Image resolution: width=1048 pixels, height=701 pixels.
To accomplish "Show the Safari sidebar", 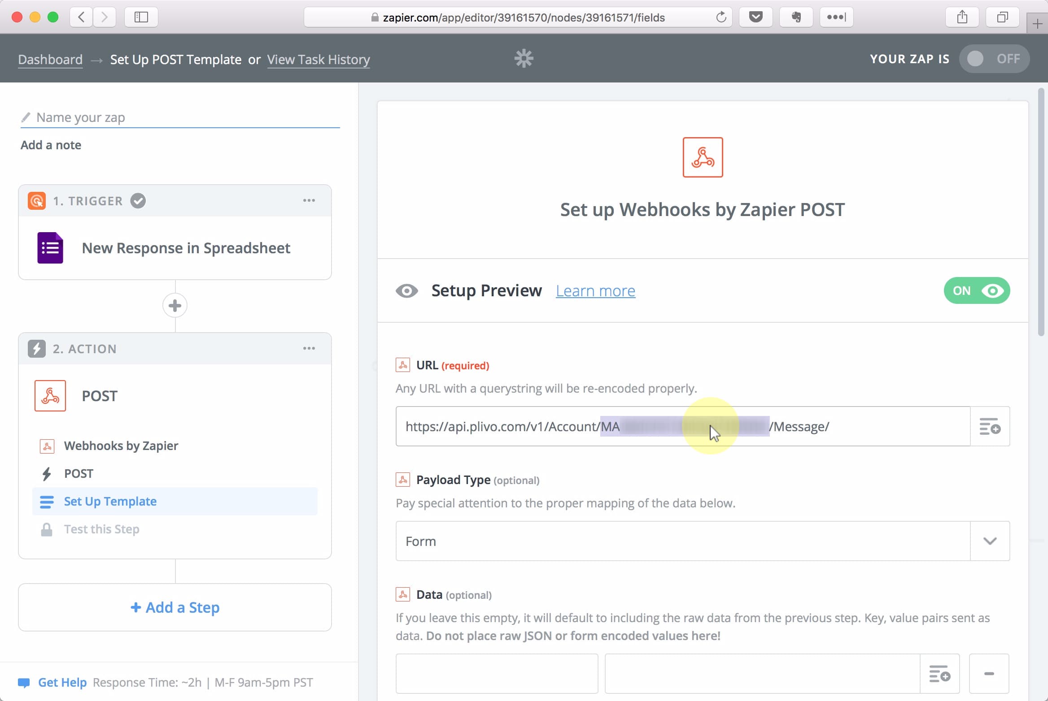I will 141,17.
